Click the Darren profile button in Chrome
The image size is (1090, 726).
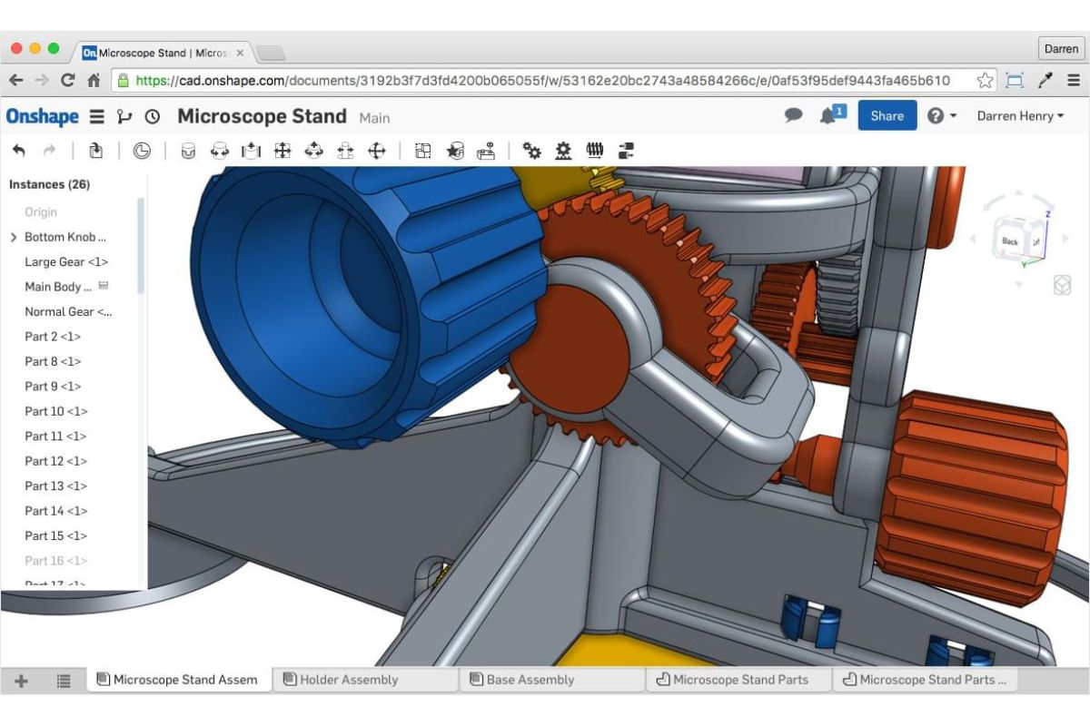point(1061,49)
